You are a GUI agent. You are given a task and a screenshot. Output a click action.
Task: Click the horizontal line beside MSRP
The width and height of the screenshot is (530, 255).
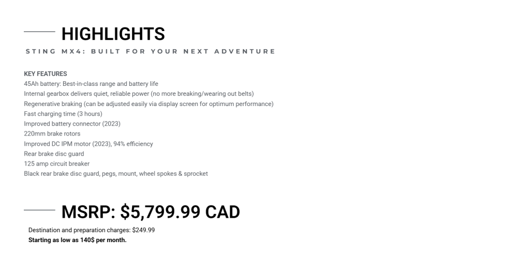[39, 210]
